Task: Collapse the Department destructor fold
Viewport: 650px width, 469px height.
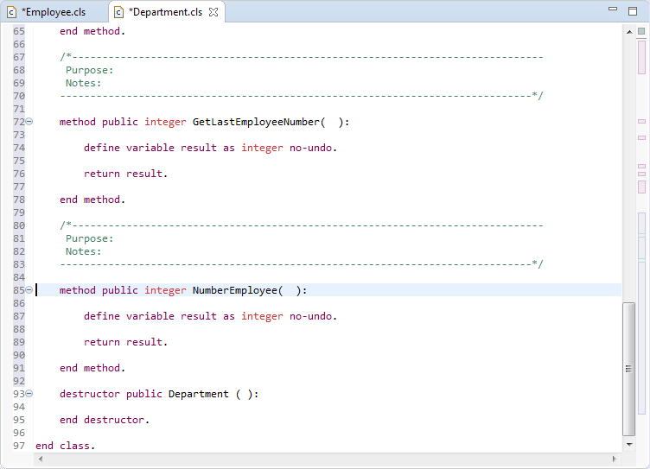Action: [29, 394]
